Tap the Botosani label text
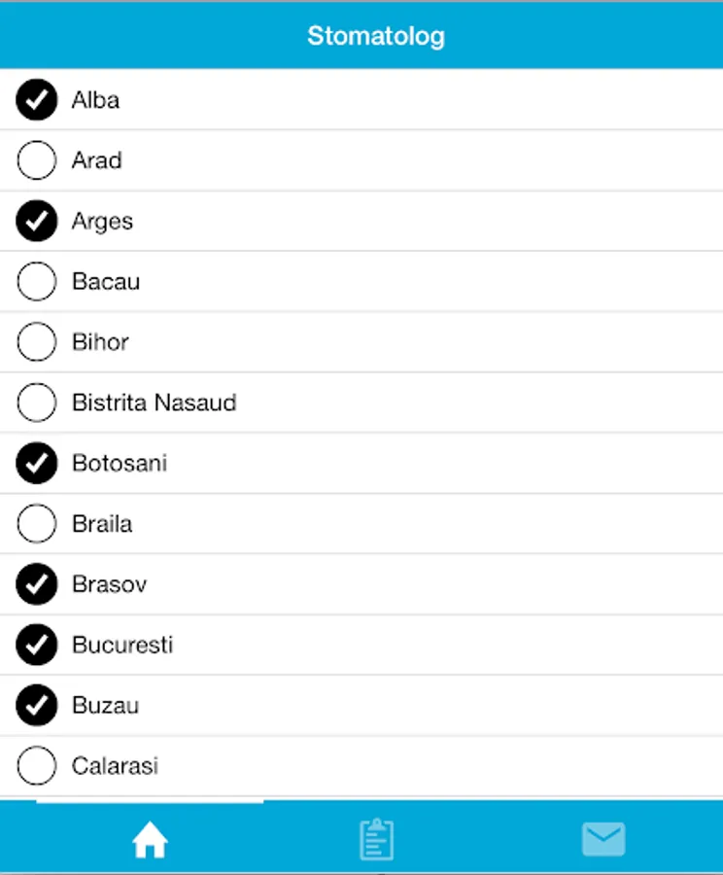723x875 pixels. (120, 464)
